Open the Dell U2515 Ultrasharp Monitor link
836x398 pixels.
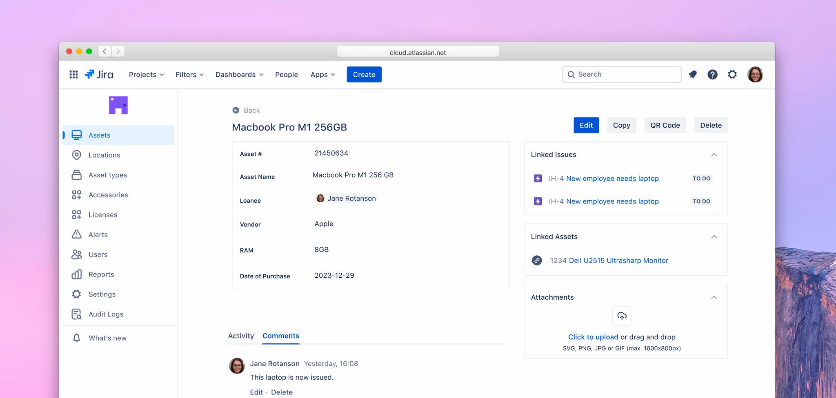click(618, 260)
